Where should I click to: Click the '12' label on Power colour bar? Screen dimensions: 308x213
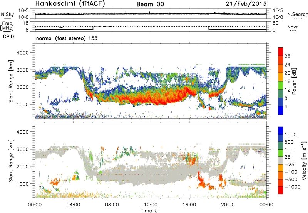[x=287, y=90]
